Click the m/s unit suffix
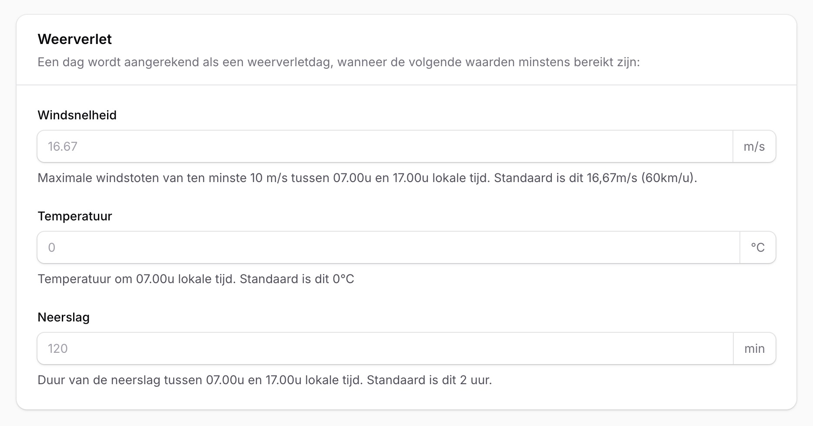The image size is (813, 426). pyautogui.click(x=754, y=146)
